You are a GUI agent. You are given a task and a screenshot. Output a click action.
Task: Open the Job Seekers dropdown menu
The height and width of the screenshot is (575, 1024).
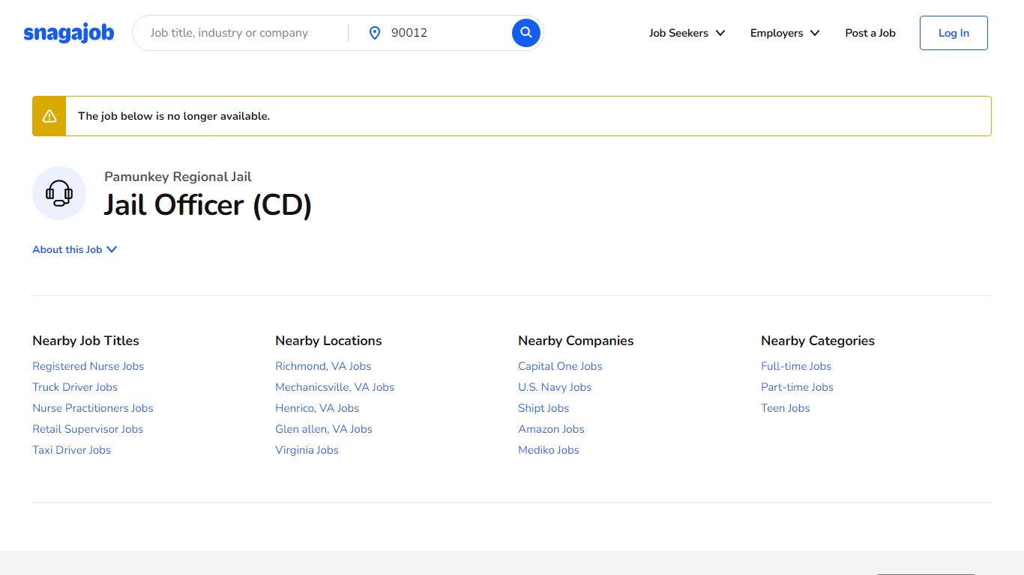(687, 33)
